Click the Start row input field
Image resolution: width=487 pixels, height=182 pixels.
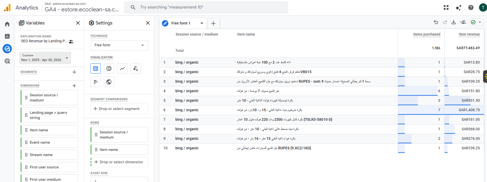119,180
